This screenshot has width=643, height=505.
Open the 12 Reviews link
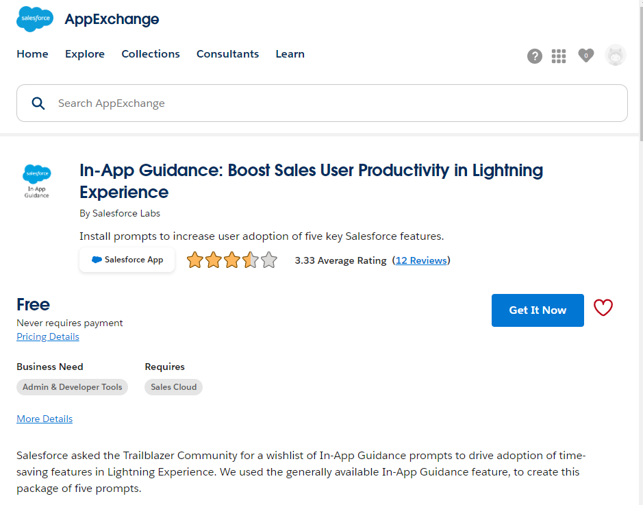tap(421, 260)
